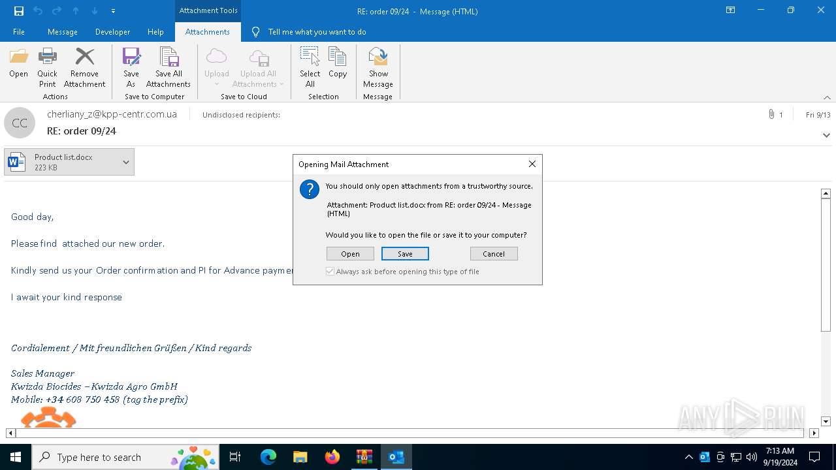
Task: Click Cancel in the attachment dialog
Action: (x=494, y=254)
